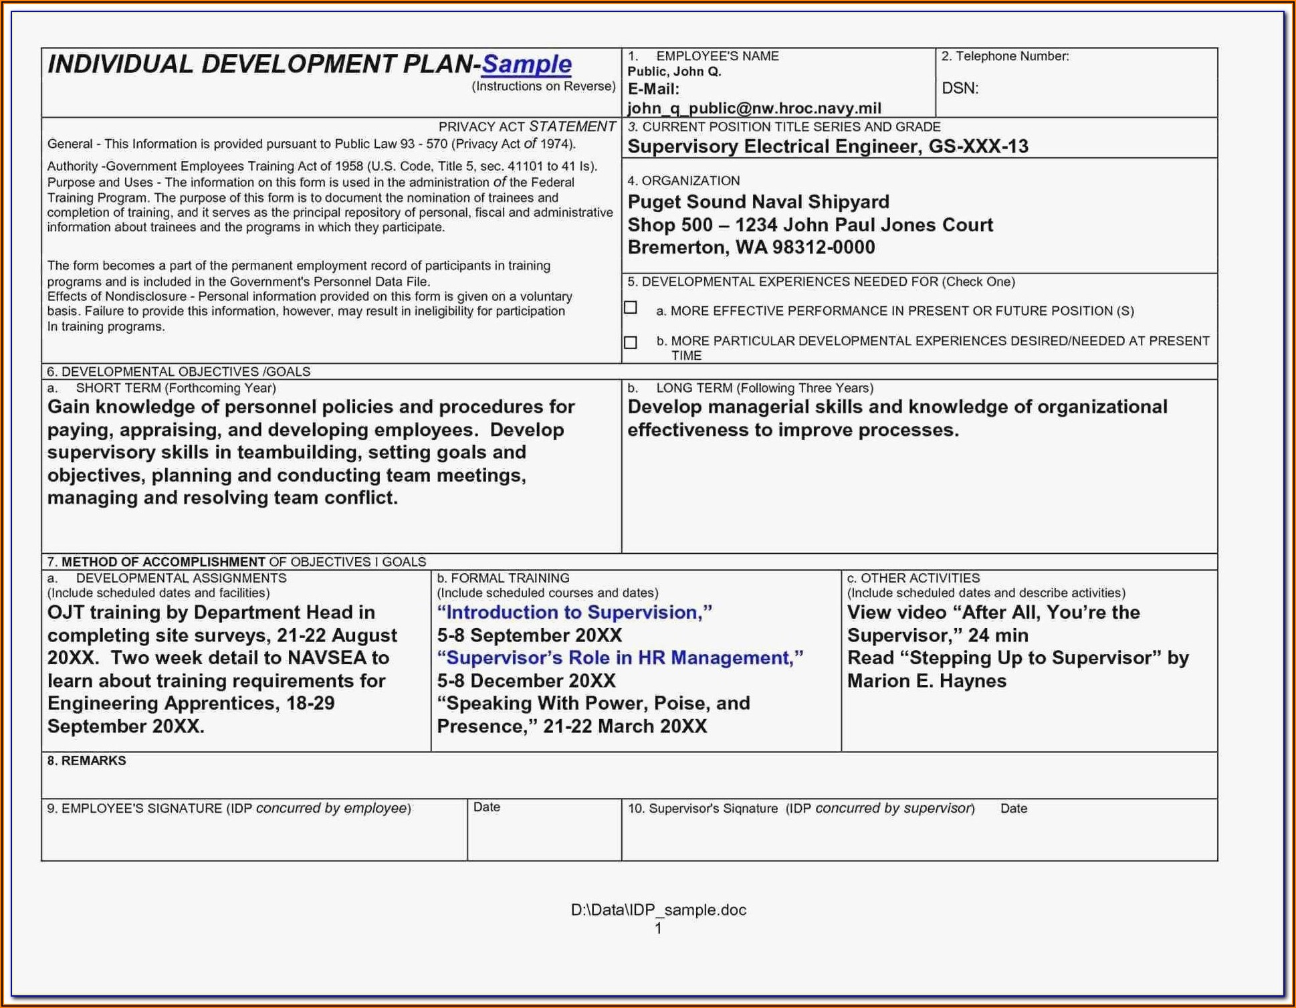1296x1008 pixels.
Task: Click the 'Introduction to Supervision' blue link
Action: tap(574, 612)
